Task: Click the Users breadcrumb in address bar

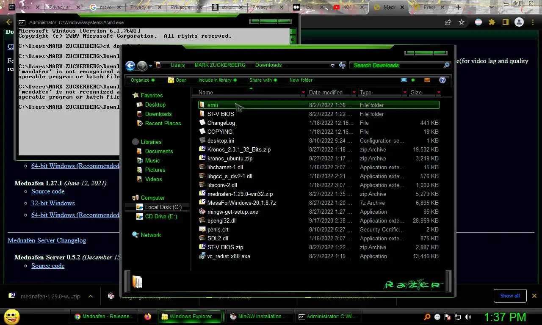Action: coord(177,65)
